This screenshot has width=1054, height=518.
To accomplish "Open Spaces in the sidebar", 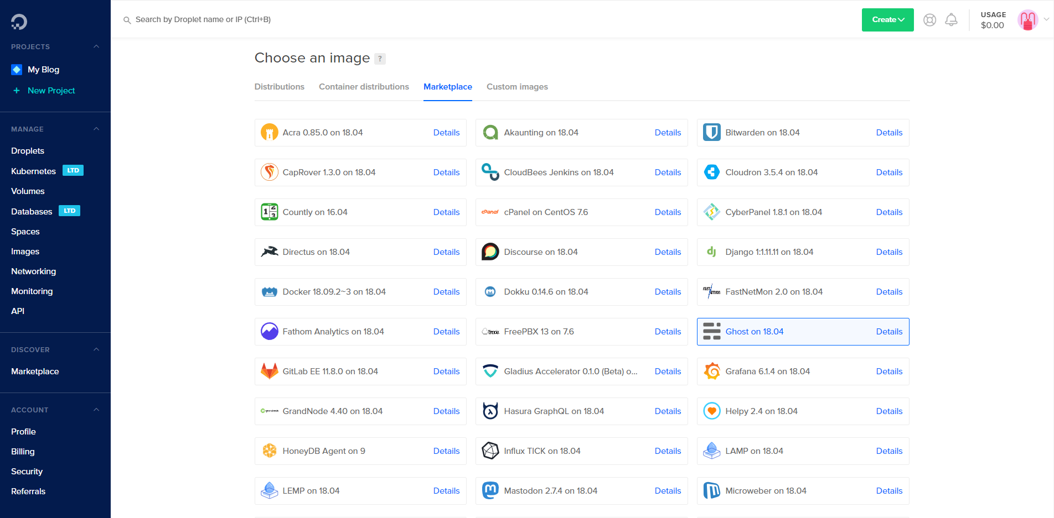I will coord(25,232).
